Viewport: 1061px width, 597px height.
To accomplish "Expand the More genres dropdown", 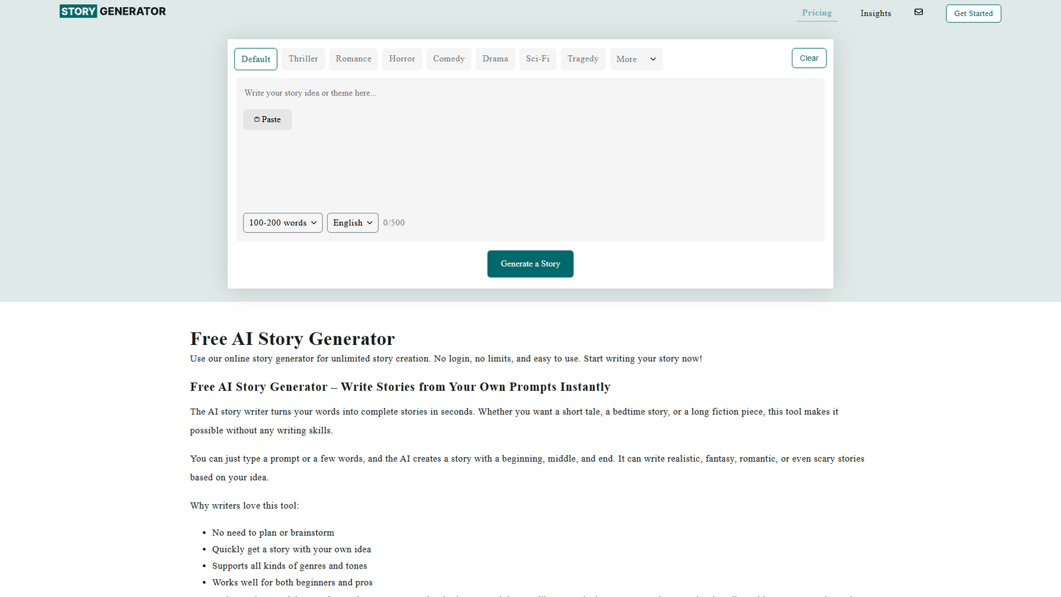I will point(636,59).
